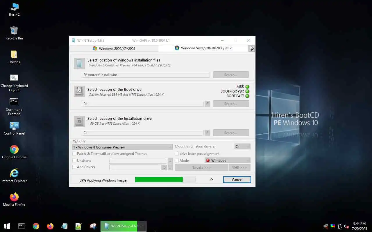
Task: Open the Control Panel desktop icon
Action: (14, 128)
